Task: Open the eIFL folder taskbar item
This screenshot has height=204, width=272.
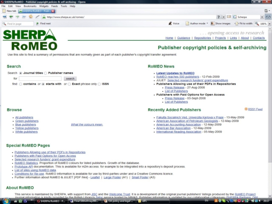Action: coord(153,201)
